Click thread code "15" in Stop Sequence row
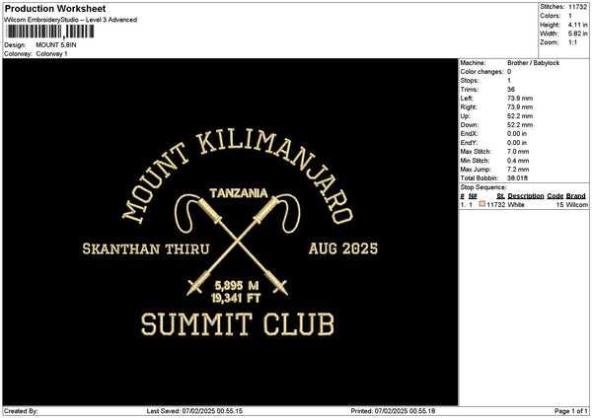Image resolution: width=592 pixels, height=418 pixels. (559, 204)
